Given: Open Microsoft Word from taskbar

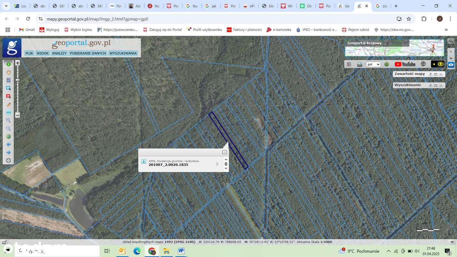Looking at the screenshot, I should tap(181, 251).
